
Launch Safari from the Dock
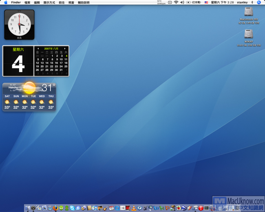pos(50,208)
